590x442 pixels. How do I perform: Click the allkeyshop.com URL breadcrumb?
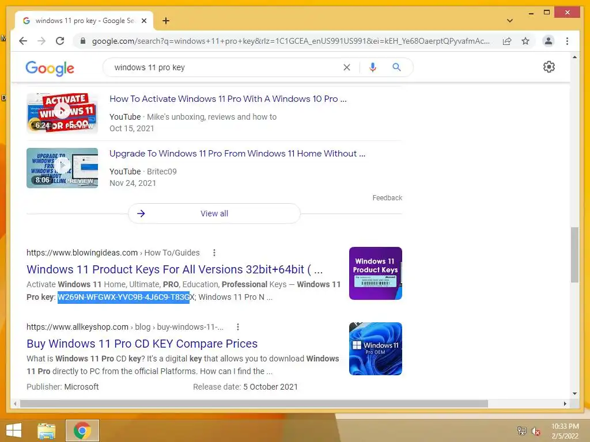125,327
